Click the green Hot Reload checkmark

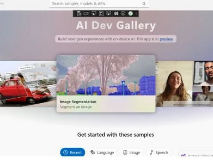point(130,14)
